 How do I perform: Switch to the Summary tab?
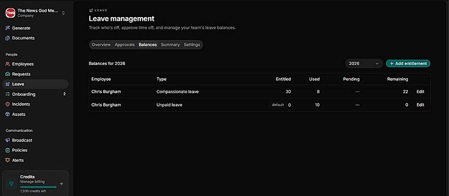point(171,45)
